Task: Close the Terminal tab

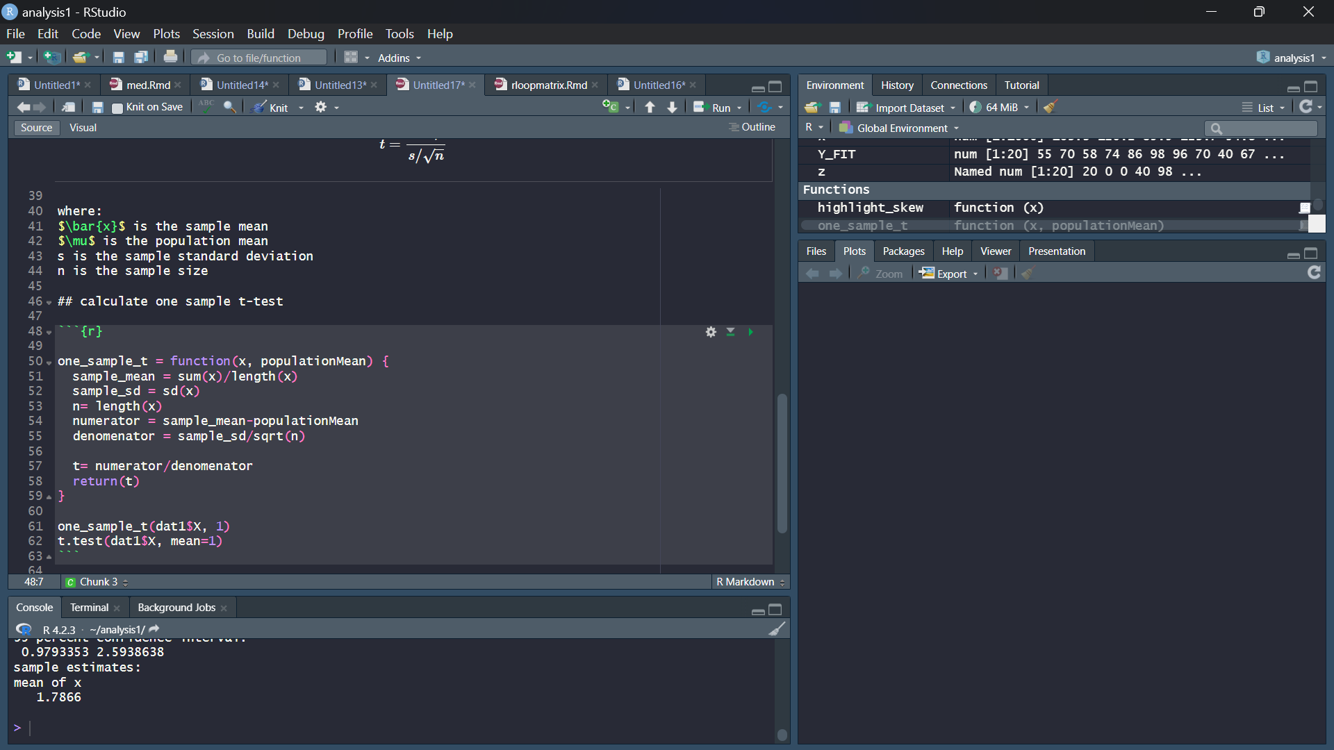Action: [117, 608]
